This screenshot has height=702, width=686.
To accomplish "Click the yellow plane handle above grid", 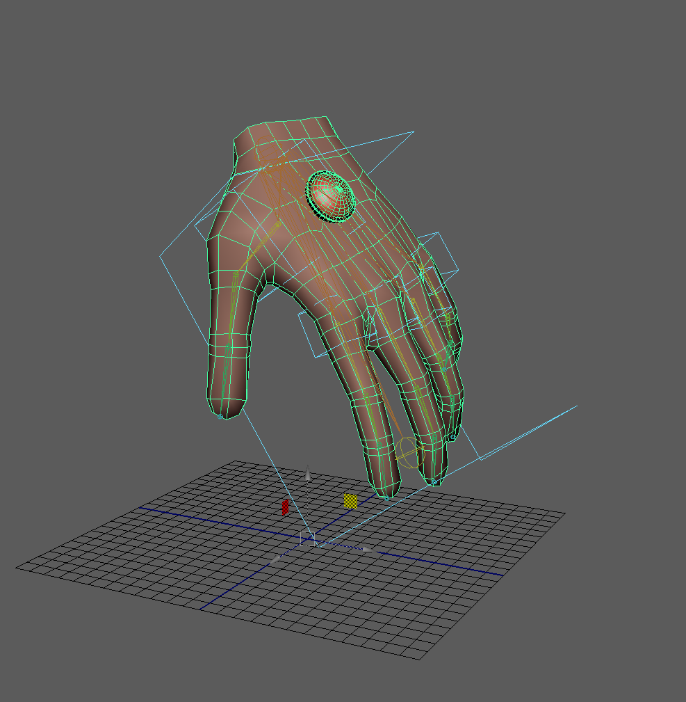I will (x=350, y=501).
